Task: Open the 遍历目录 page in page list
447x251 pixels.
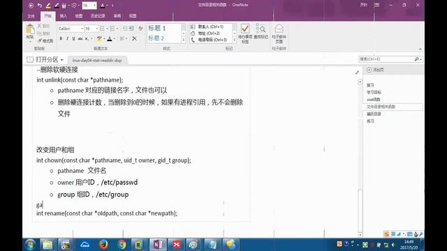Action: pos(374,114)
